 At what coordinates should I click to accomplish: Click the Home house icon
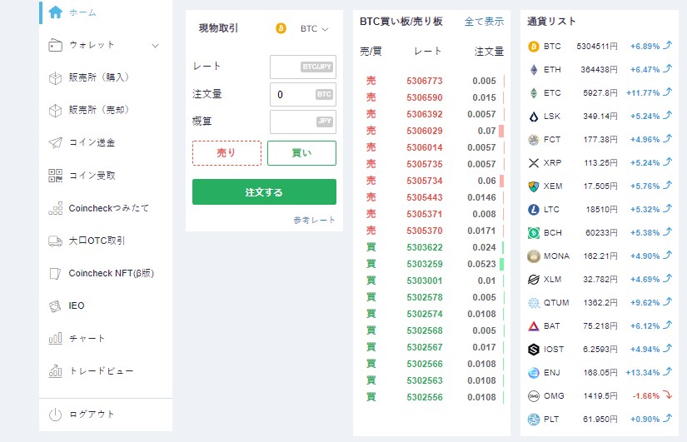55,12
